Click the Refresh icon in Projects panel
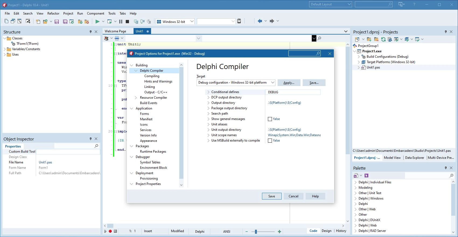This screenshot has height=237, width=458. tap(383, 39)
